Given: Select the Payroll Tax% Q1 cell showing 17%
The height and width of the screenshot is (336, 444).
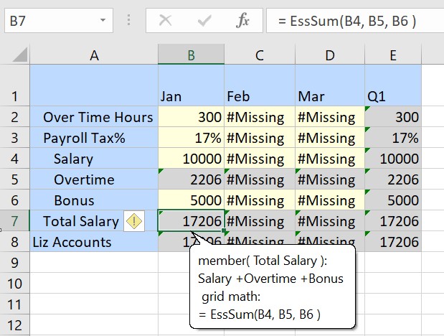Looking at the screenshot, I should (x=393, y=138).
